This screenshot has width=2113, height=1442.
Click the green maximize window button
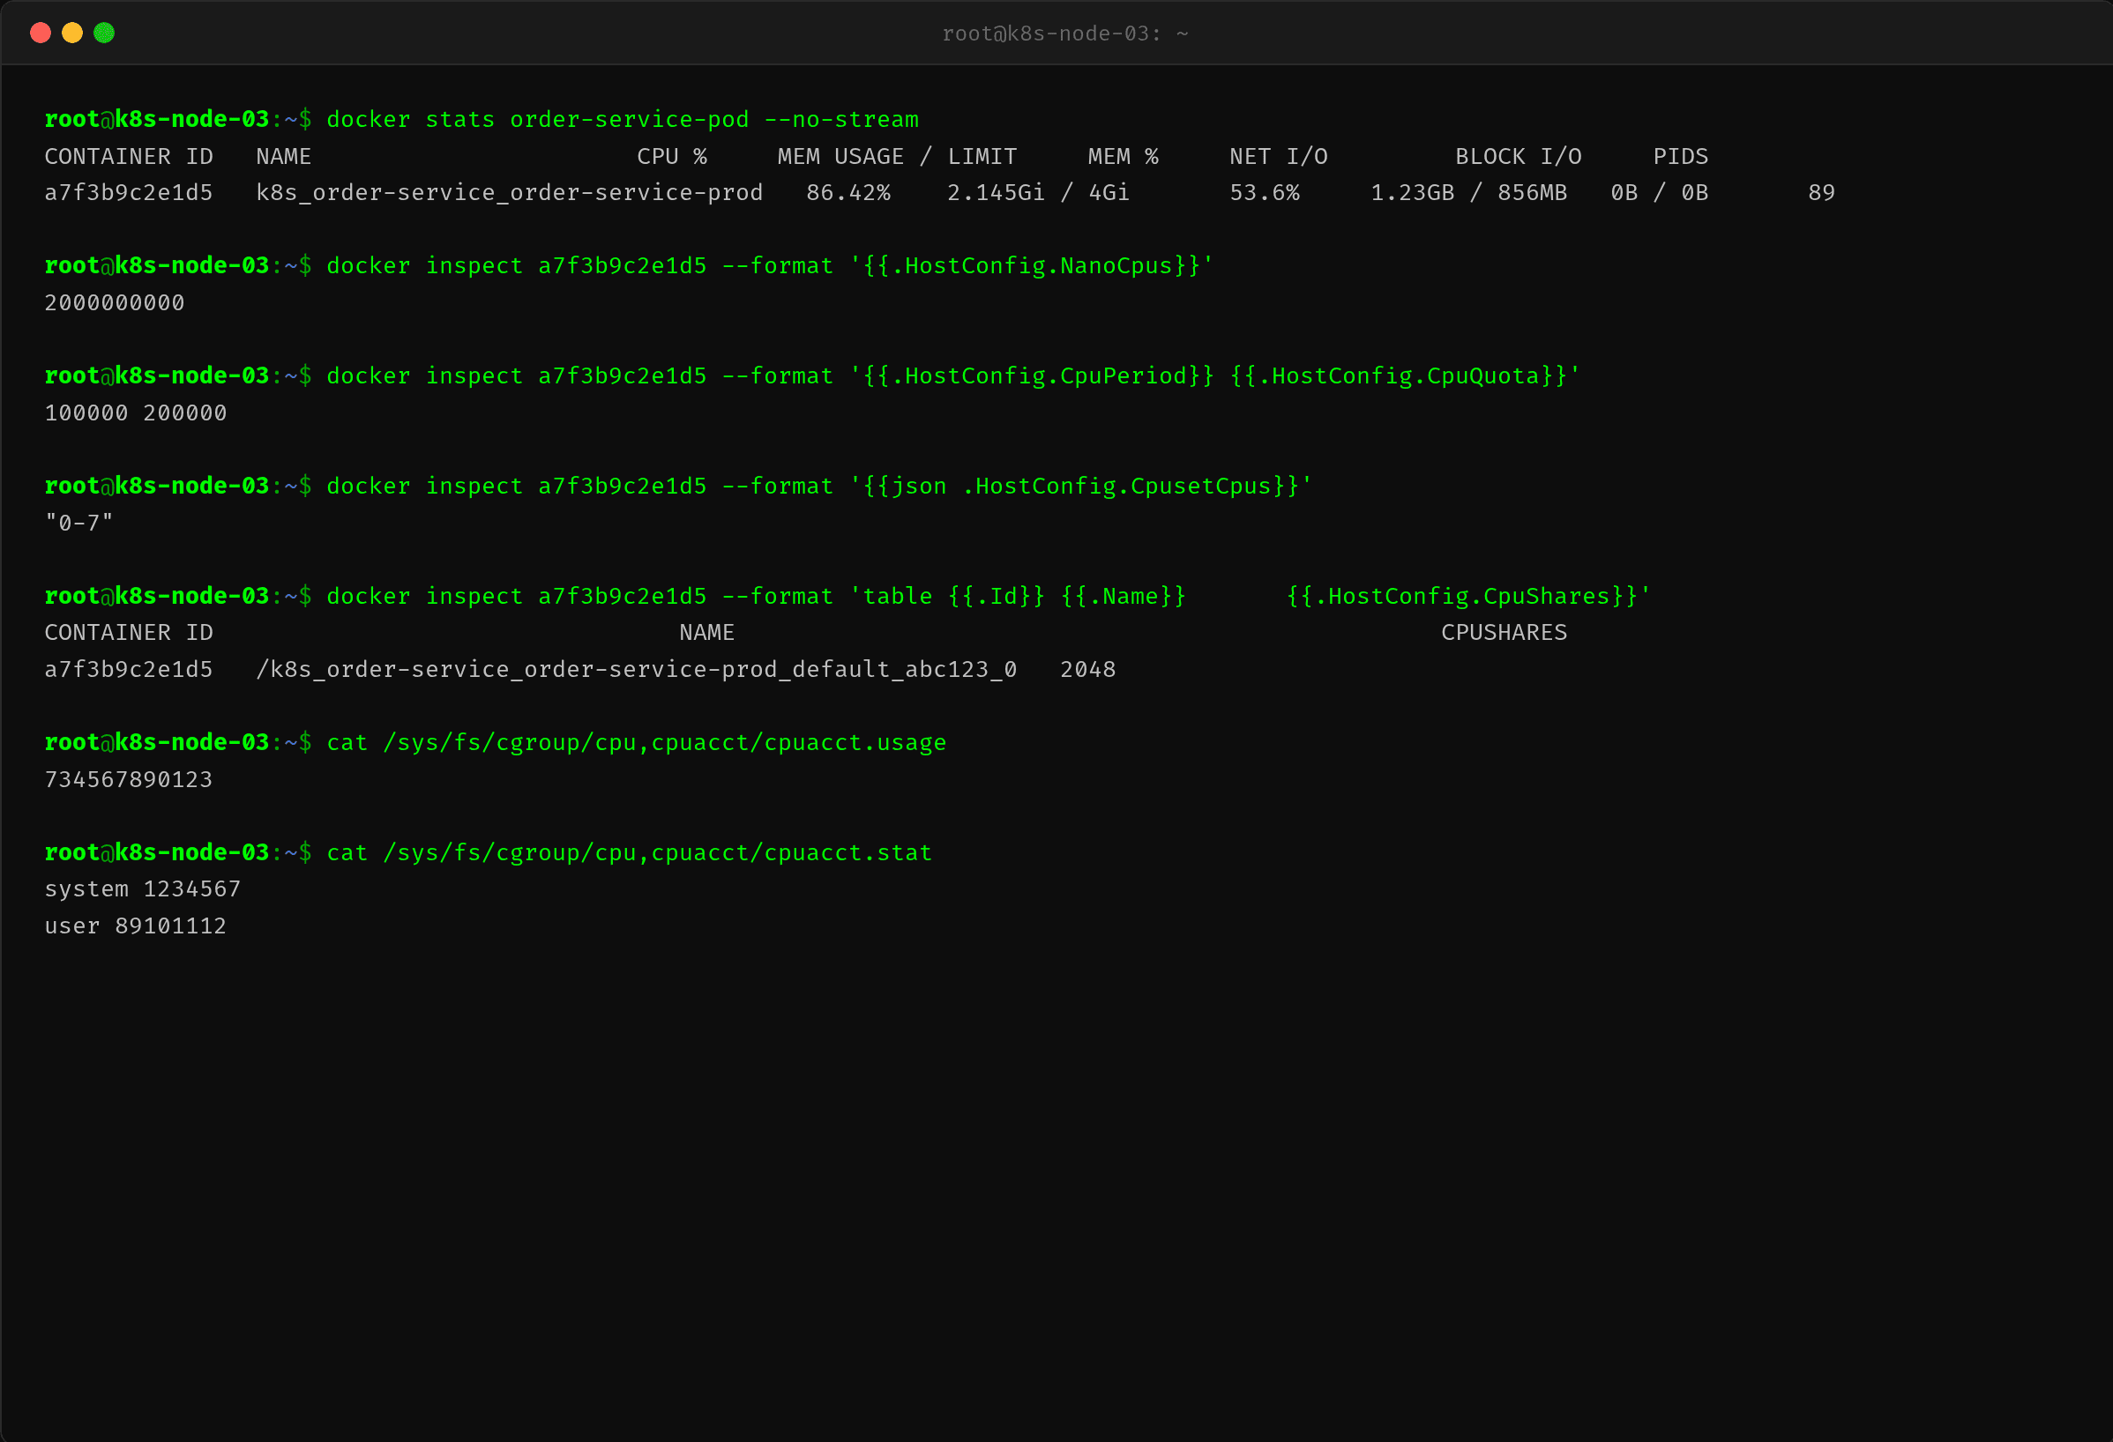pyautogui.click(x=104, y=33)
